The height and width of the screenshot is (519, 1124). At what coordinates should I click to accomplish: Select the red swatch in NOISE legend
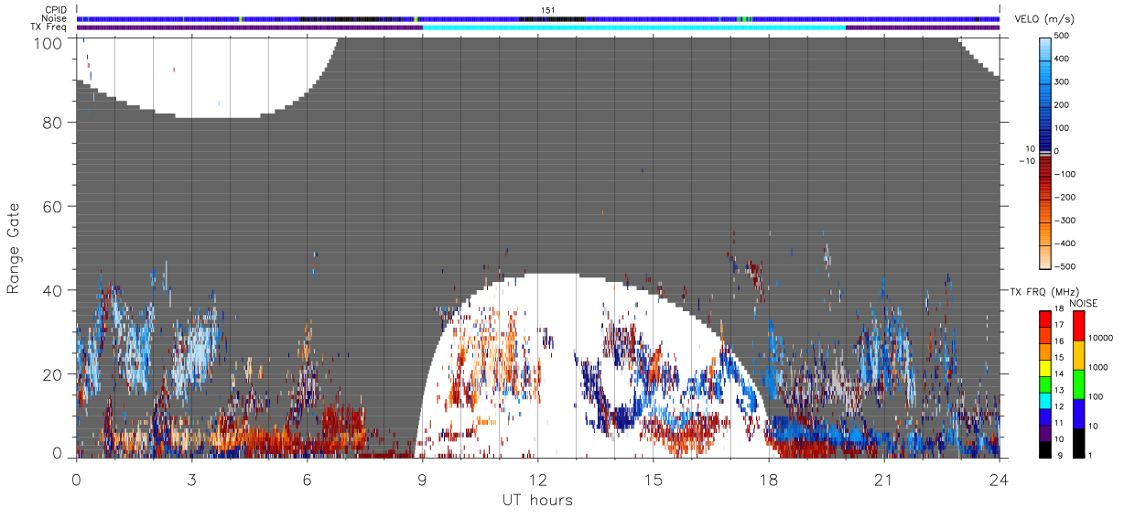pyautogui.click(x=1077, y=326)
